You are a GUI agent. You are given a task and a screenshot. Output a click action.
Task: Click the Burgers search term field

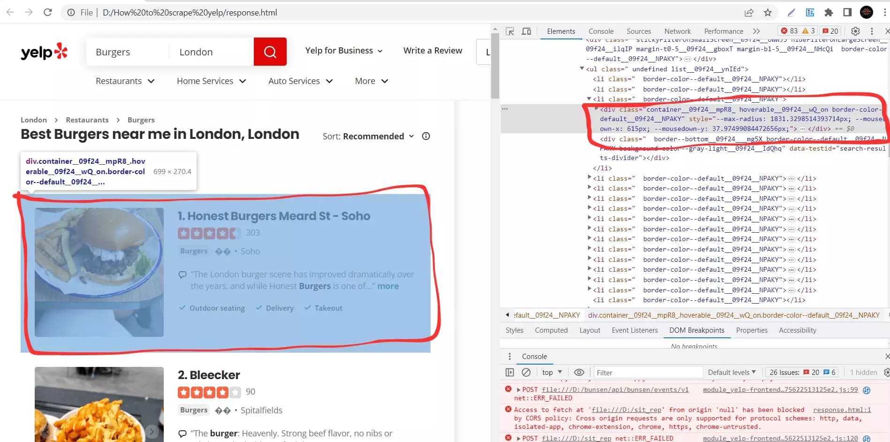tap(127, 52)
